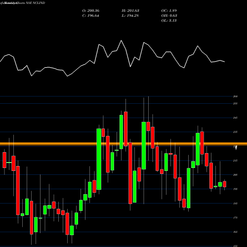
Task: Click the OC: 1.89 reading
Action: pos(169,11)
